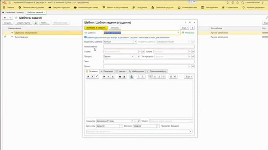
Task: Increase paragraph indent icon
Action: pyautogui.click(x=171, y=77)
